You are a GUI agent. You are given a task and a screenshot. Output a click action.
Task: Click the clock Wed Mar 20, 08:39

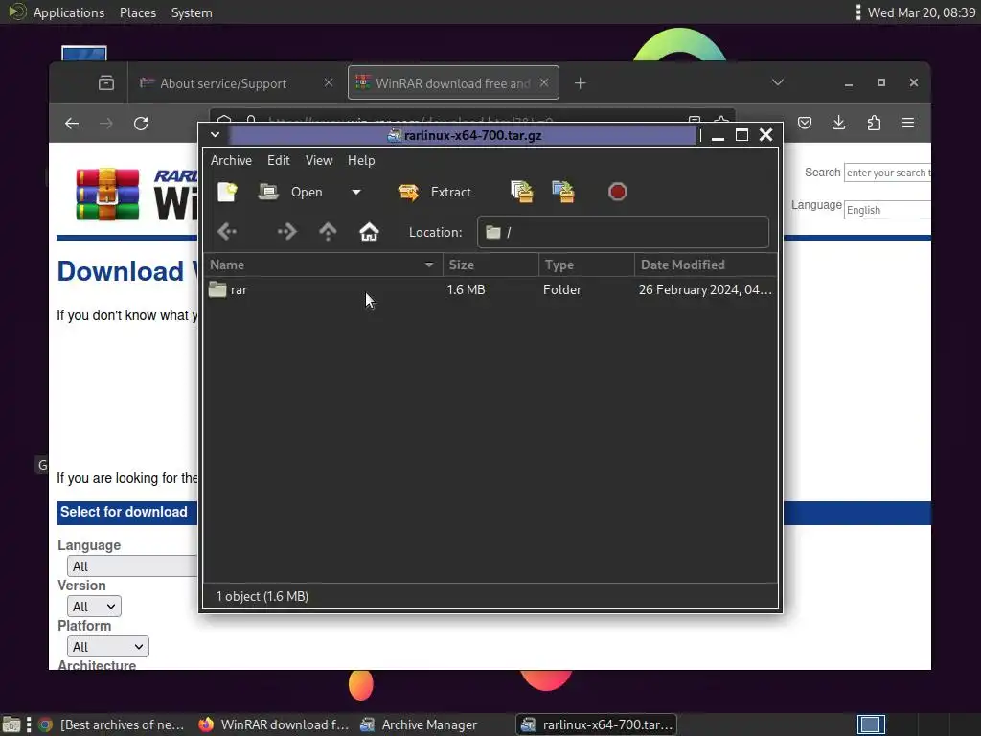pyautogui.click(x=921, y=12)
